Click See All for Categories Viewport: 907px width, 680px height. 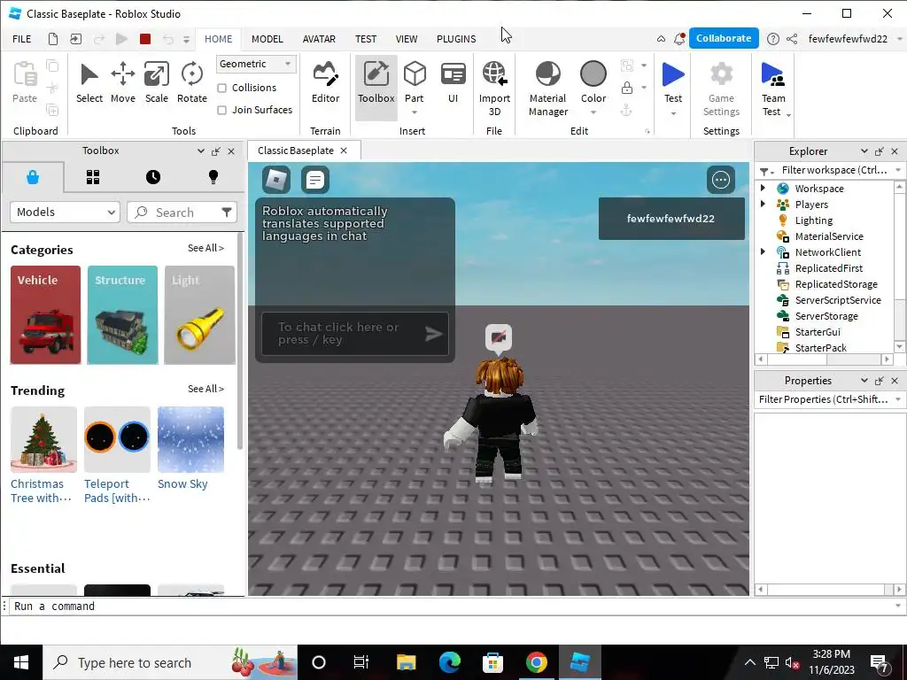205,248
